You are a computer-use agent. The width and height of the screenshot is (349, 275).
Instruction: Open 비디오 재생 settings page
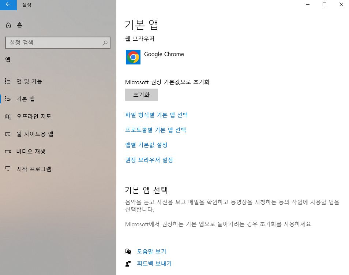coord(58,152)
